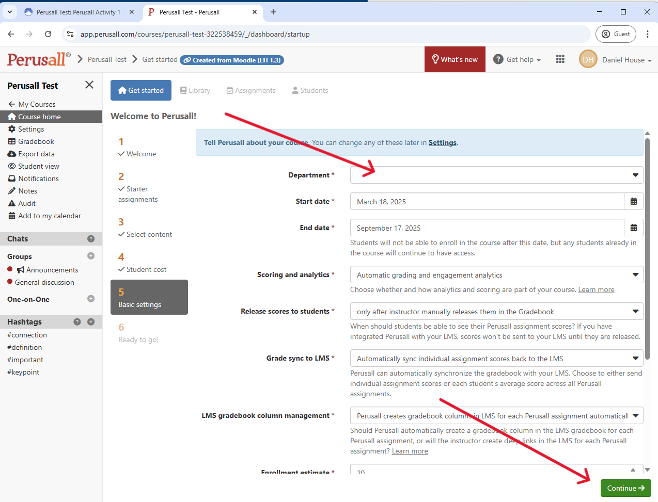Viewport: 658px width, 502px height.
Task: Switch to the Library tab
Action: click(195, 90)
